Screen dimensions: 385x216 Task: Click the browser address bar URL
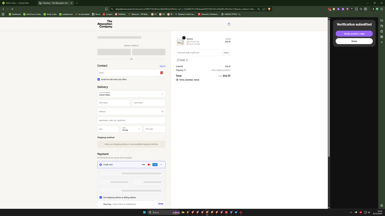click(x=185, y=9)
